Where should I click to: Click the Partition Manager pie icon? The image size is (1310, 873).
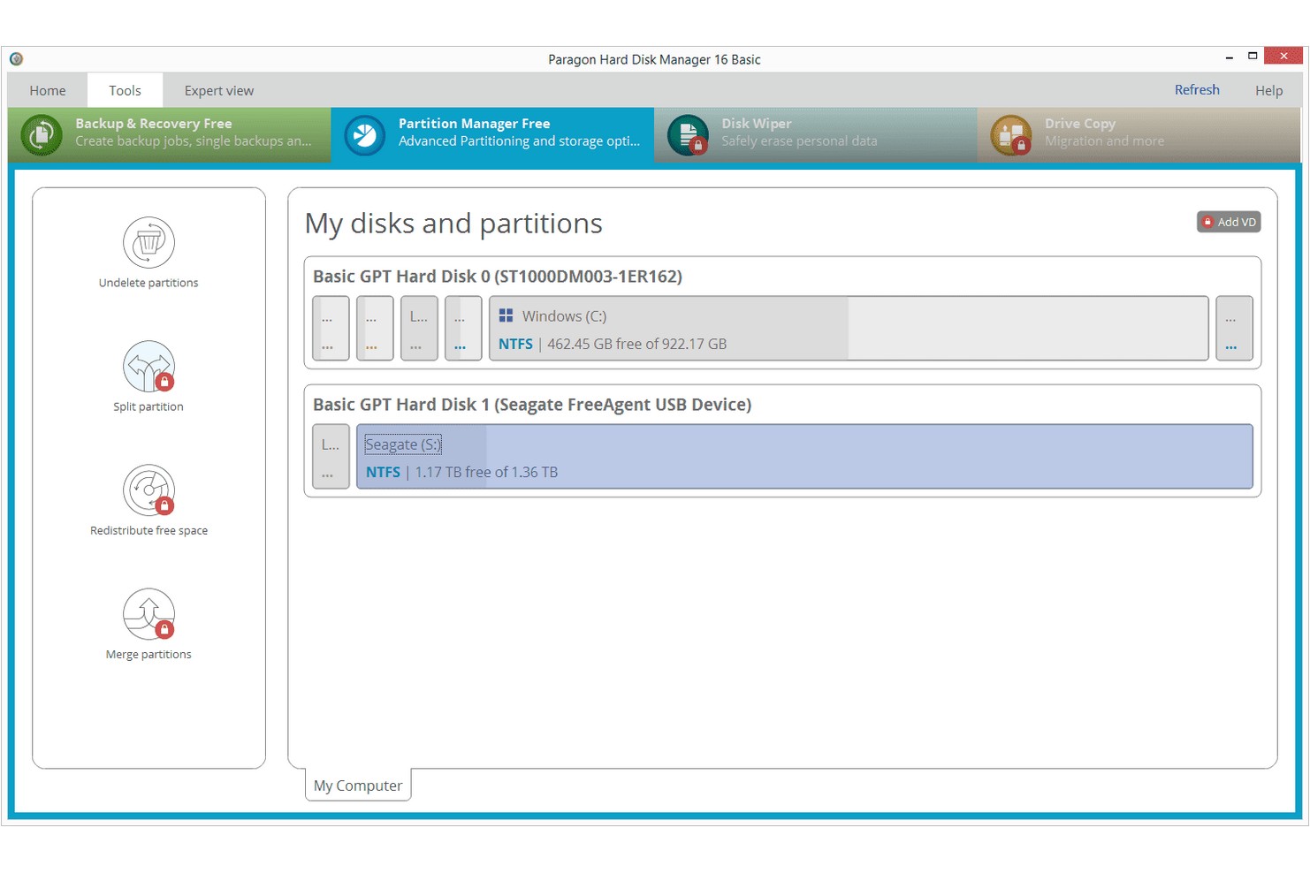point(364,135)
